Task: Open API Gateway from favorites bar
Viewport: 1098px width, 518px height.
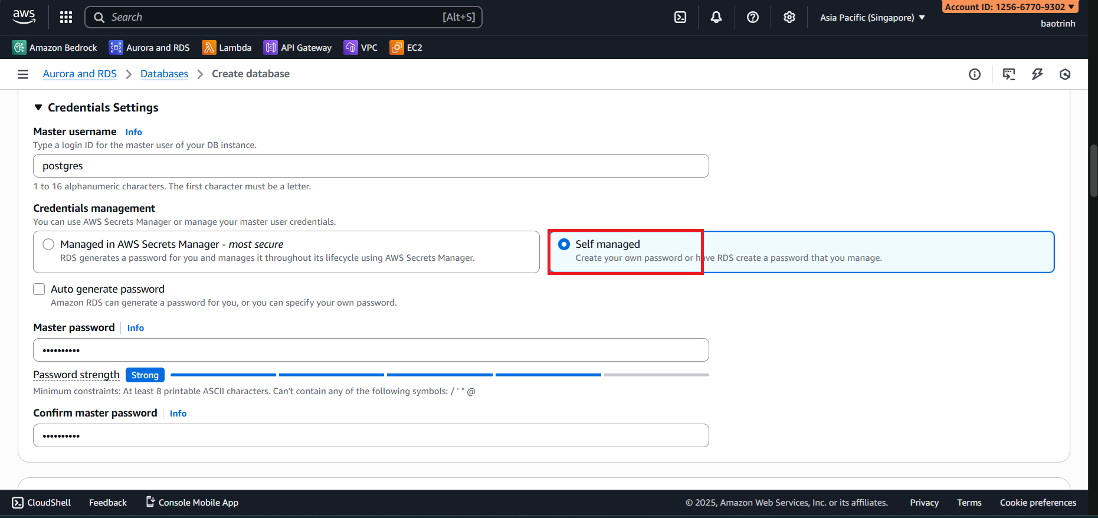Action: (x=297, y=48)
